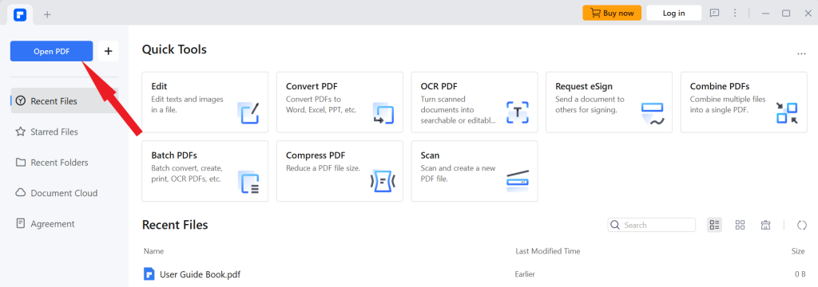Viewport: 818px width, 287px height.
Task: Click the cart icon on Buy now
Action: coord(595,13)
